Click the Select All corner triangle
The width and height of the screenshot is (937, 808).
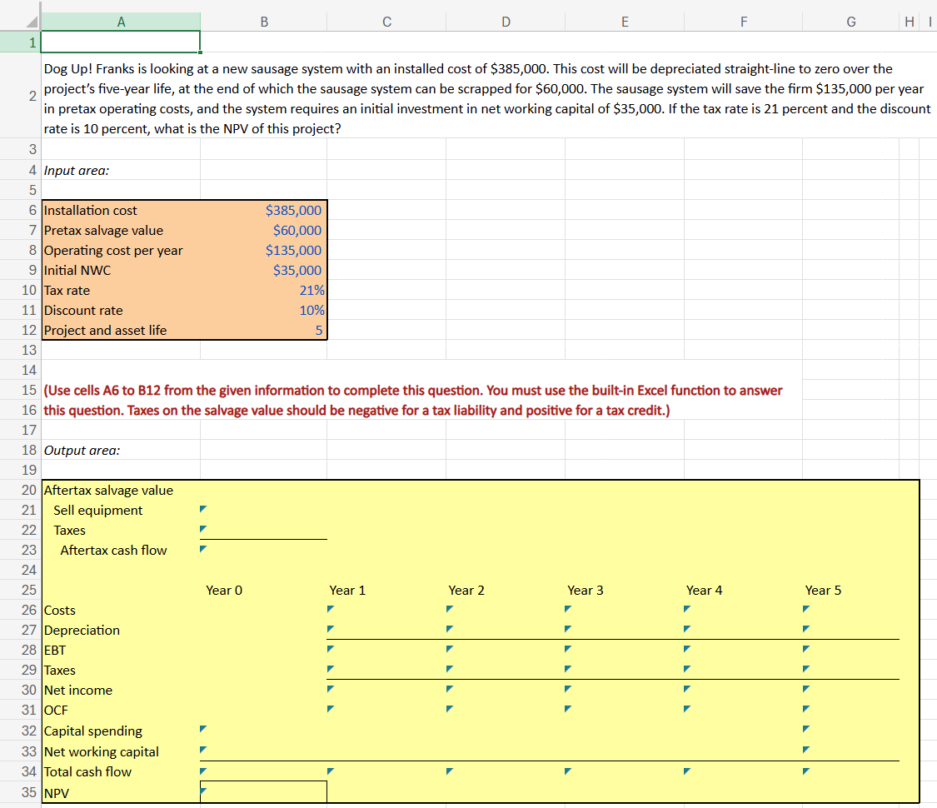[31, 22]
